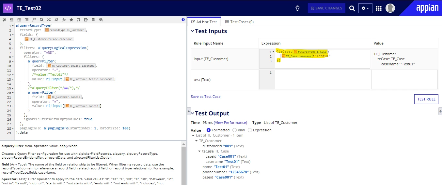Fold code at line 28 arrow
The image size is (442, 185).
click(13, 128)
